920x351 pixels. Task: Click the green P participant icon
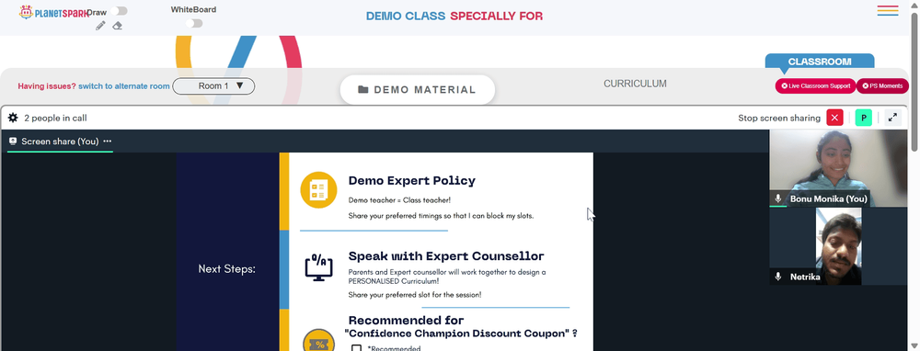[863, 118]
